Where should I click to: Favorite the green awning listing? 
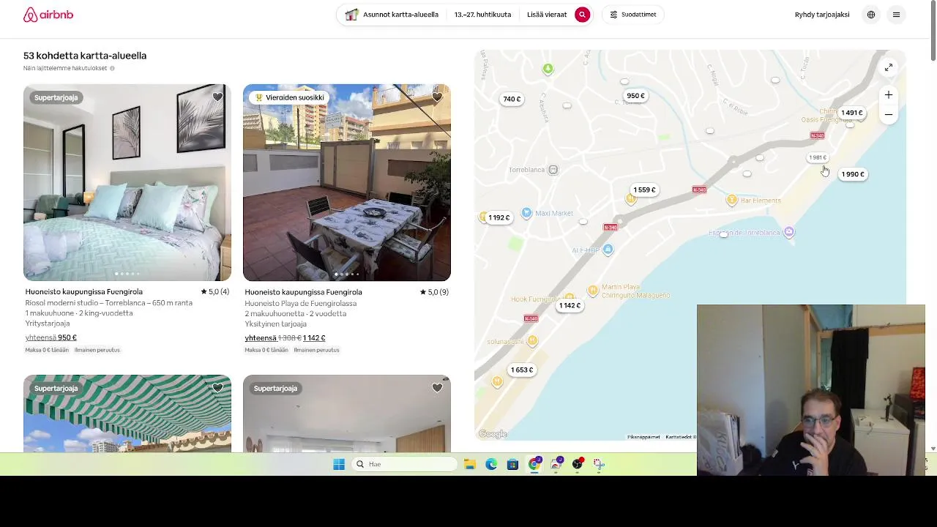(x=217, y=389)
